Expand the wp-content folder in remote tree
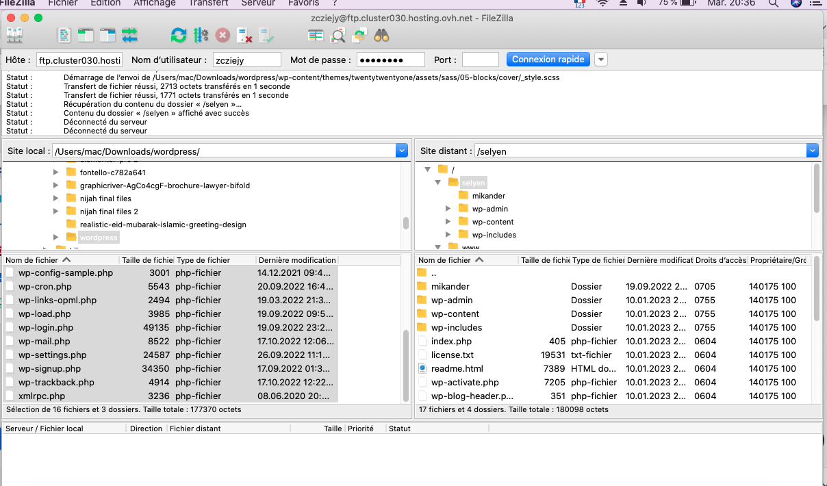Viewport: 827px width, 486px height. coord(448,222)
